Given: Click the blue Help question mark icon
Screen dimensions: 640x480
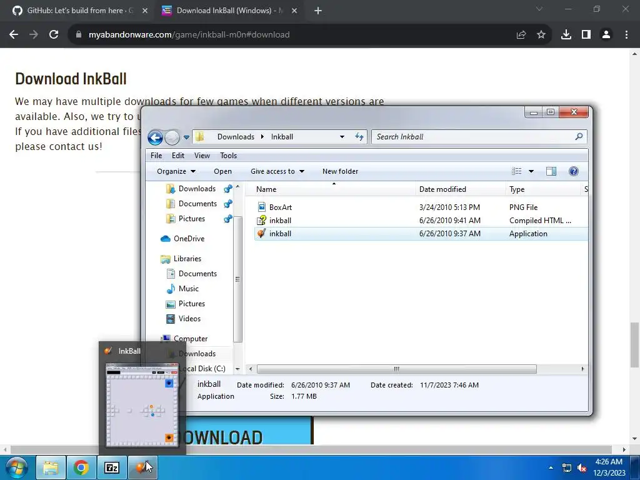Looking at the screenshot, I should click(x=574, y=171).
